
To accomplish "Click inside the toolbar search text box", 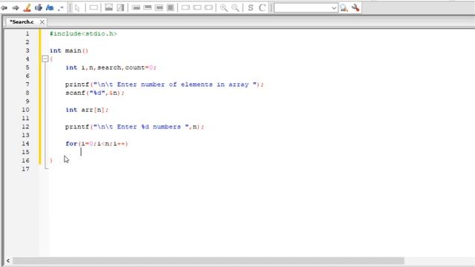I will [x=302, y=8].
